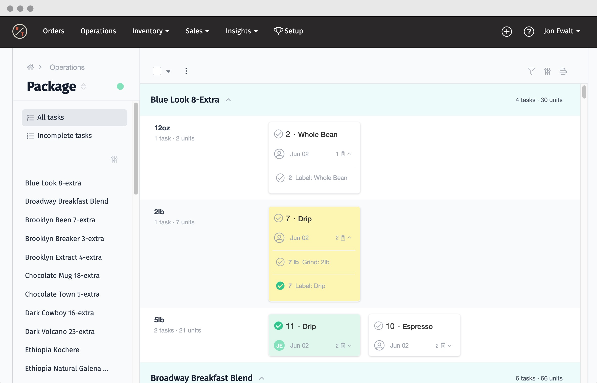Click the Operations breadcrumb link
The image size is (597, 383).
(x=67, y=67)
